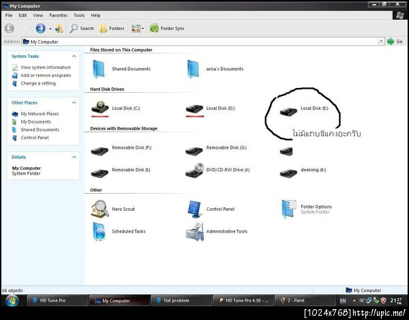The width and height of the screenshot is (409, 320).
Task: Click the Hard Disk Drives group header
Action: (x=107, y=89)
